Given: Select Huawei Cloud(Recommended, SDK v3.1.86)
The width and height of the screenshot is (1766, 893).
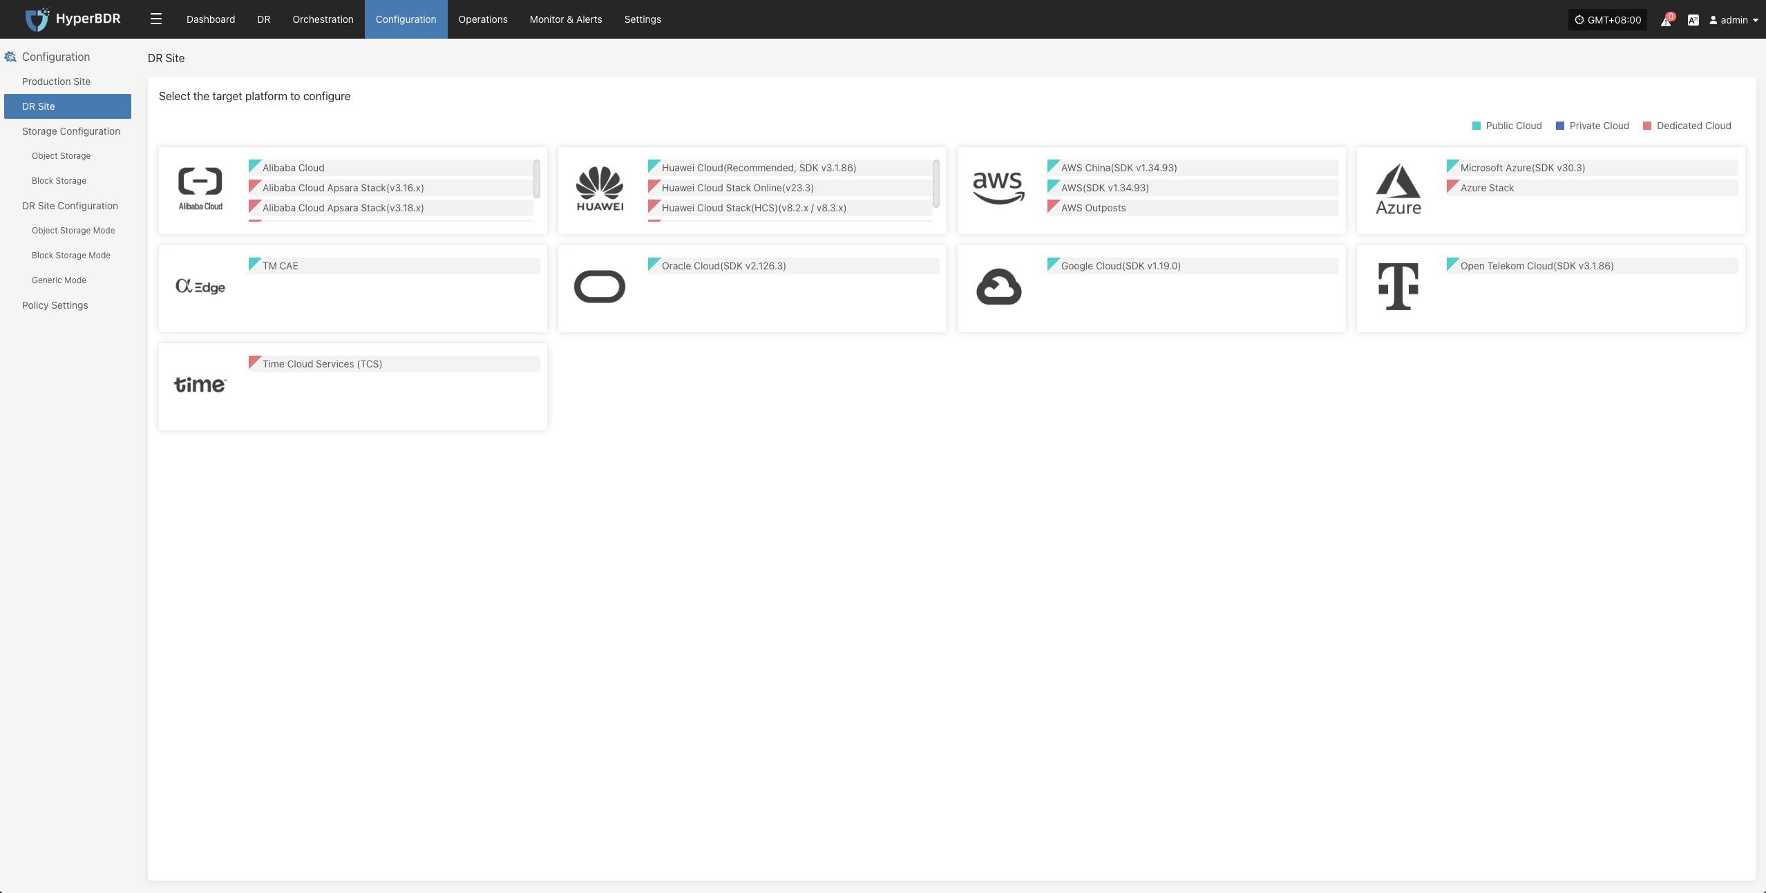Looking at the screenshot, I should click(790, 168).
